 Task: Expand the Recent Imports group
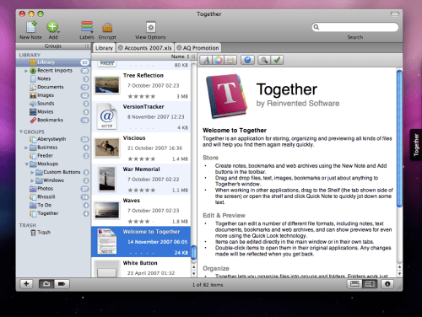[x=26, y=71]
